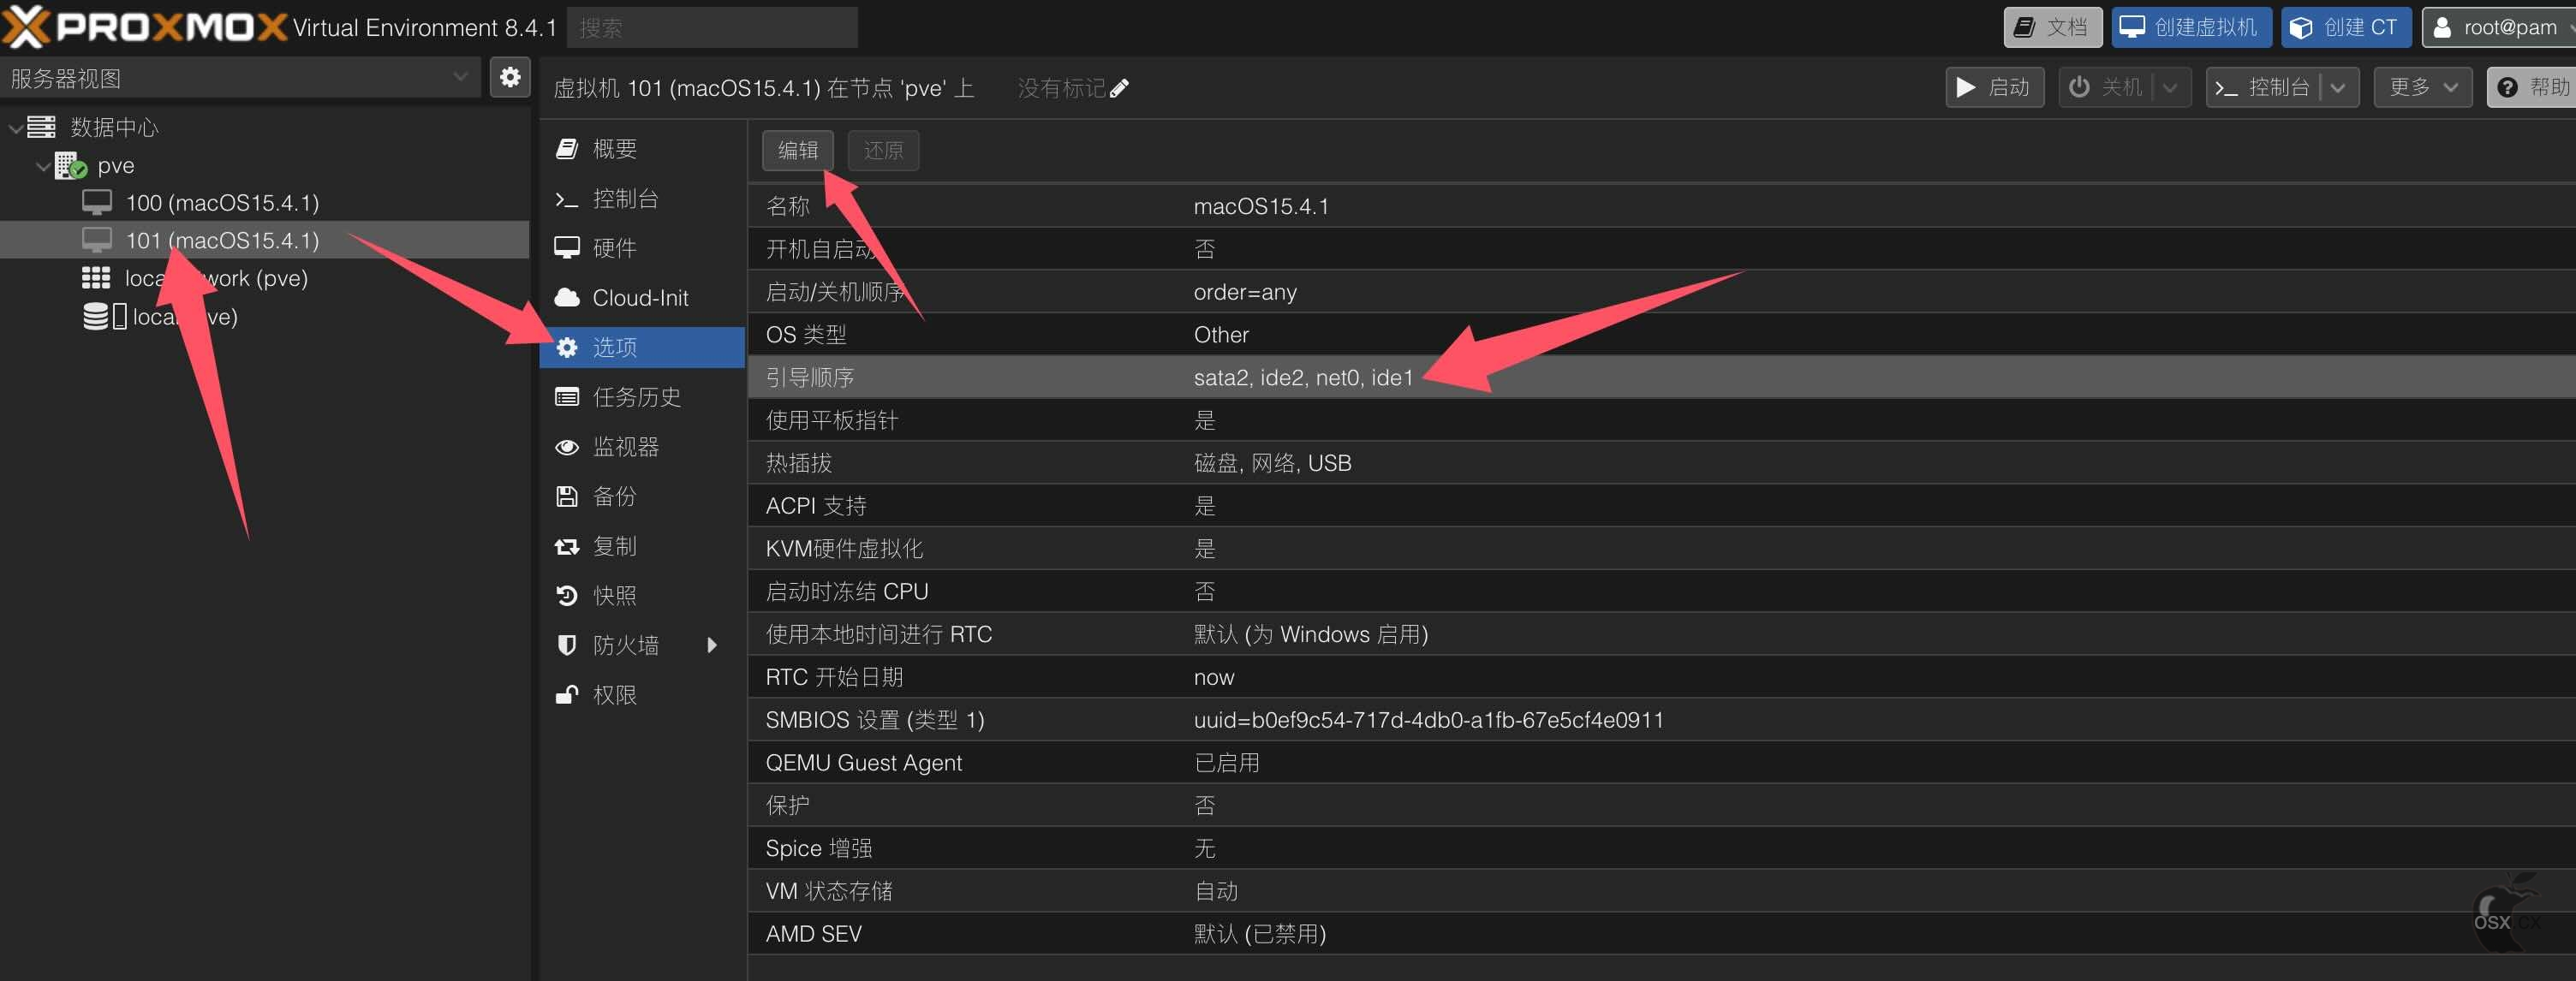2576x981 pixels.
Task: Select the OS Type row Other
Action: [1661, 334]
